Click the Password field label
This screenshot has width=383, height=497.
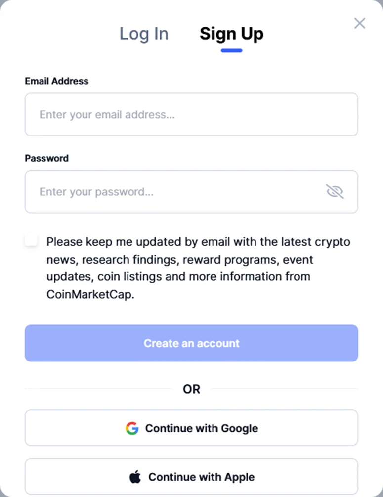(46, 158)
